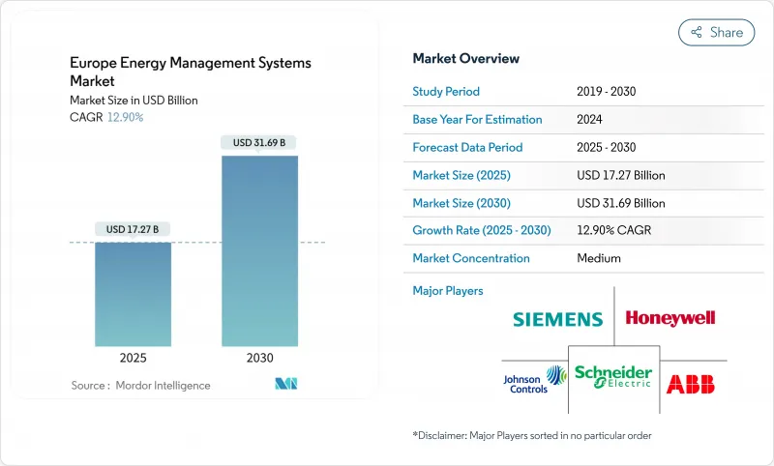
Task: Click the Mordor Intelligence logo under the chart
Action: 285,385
